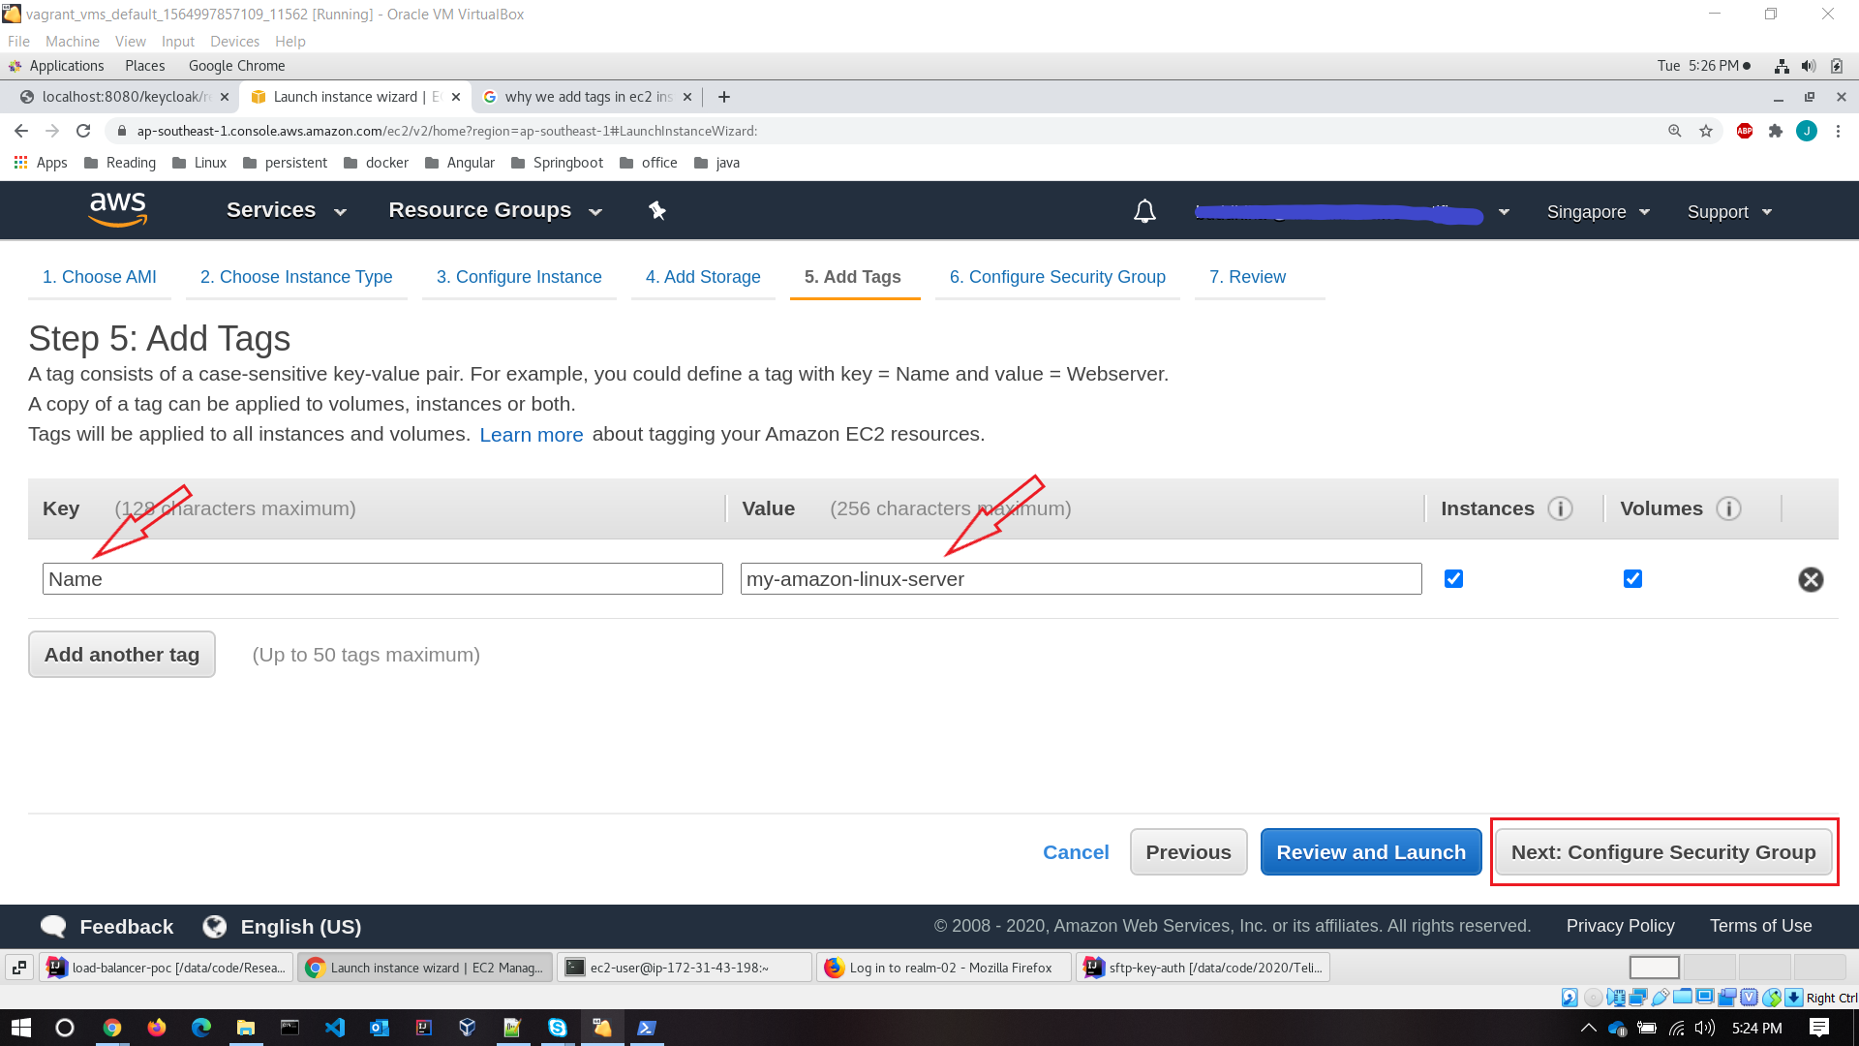The width and height of the screenshot is (1859, 1046).
Task: Click the Instances column info icon
Action: pos(1560,508)
